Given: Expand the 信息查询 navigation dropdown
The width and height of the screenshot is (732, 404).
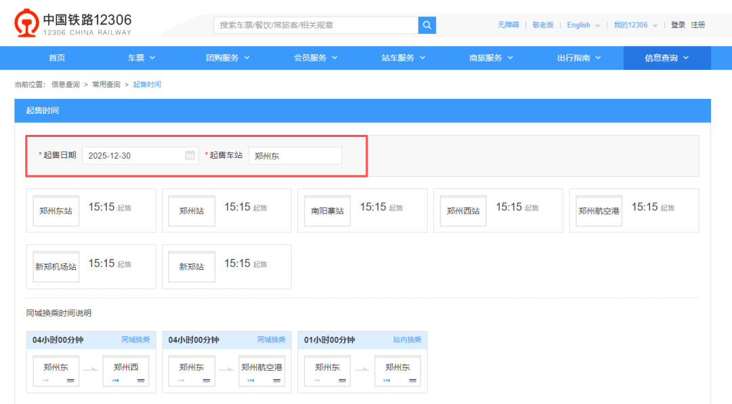Looking at the screenshot, I should pos(667,58).
